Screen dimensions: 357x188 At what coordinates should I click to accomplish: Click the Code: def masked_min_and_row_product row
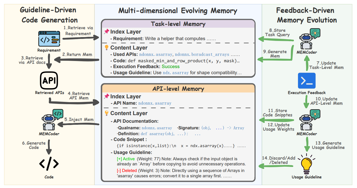[175, 61]
